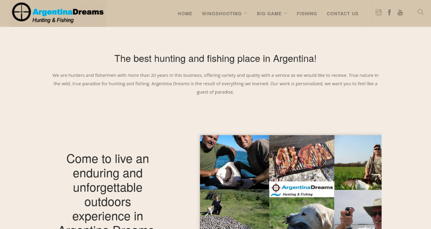Open the site search magnifier icon
Viewport: 431px width, 229px height.
pos(421,12)
